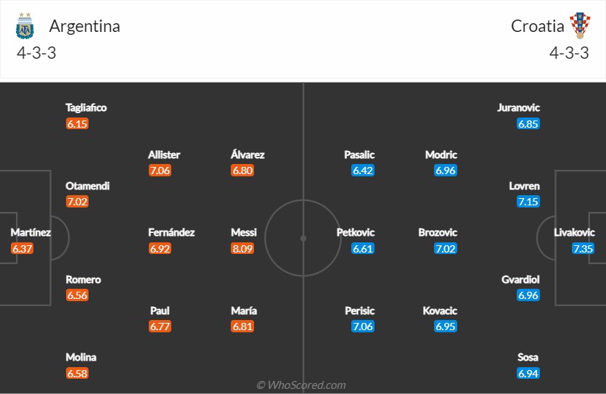This screenshot has height=394, width=606.
Task: Select Messi's 8.09 rating badge
Action: point(242,248)
